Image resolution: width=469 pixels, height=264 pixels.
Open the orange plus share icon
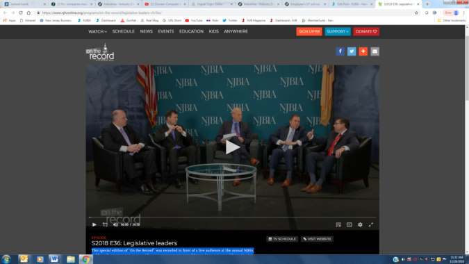point(363,51)
